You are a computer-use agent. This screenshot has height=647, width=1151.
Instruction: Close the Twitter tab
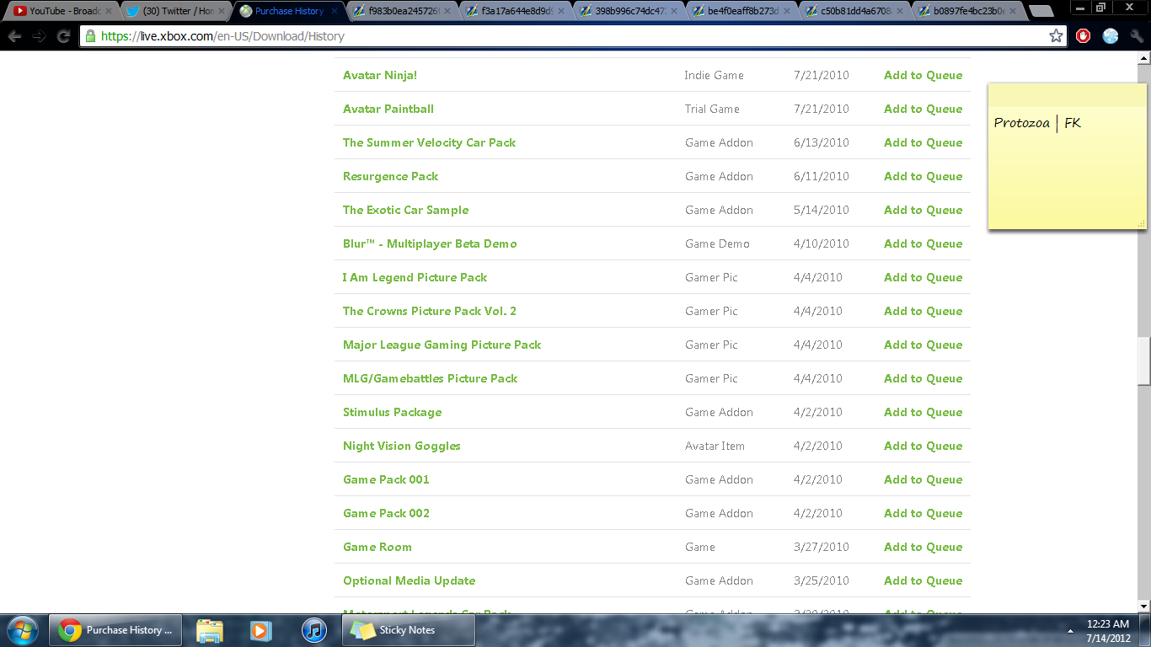click(222, 12)
